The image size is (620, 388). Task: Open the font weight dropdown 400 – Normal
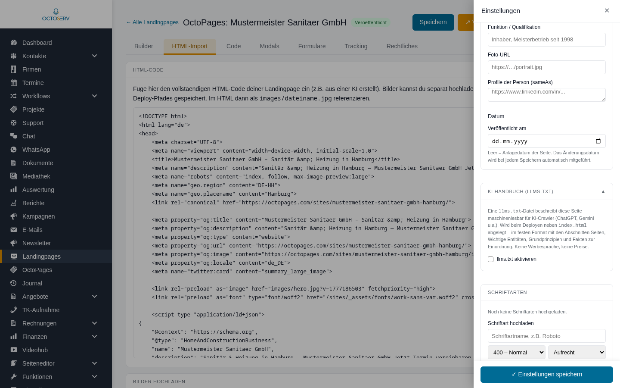517,352
